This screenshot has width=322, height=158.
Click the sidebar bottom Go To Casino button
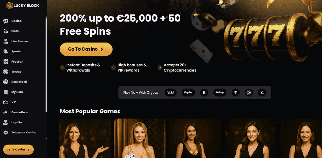point(19,150)
